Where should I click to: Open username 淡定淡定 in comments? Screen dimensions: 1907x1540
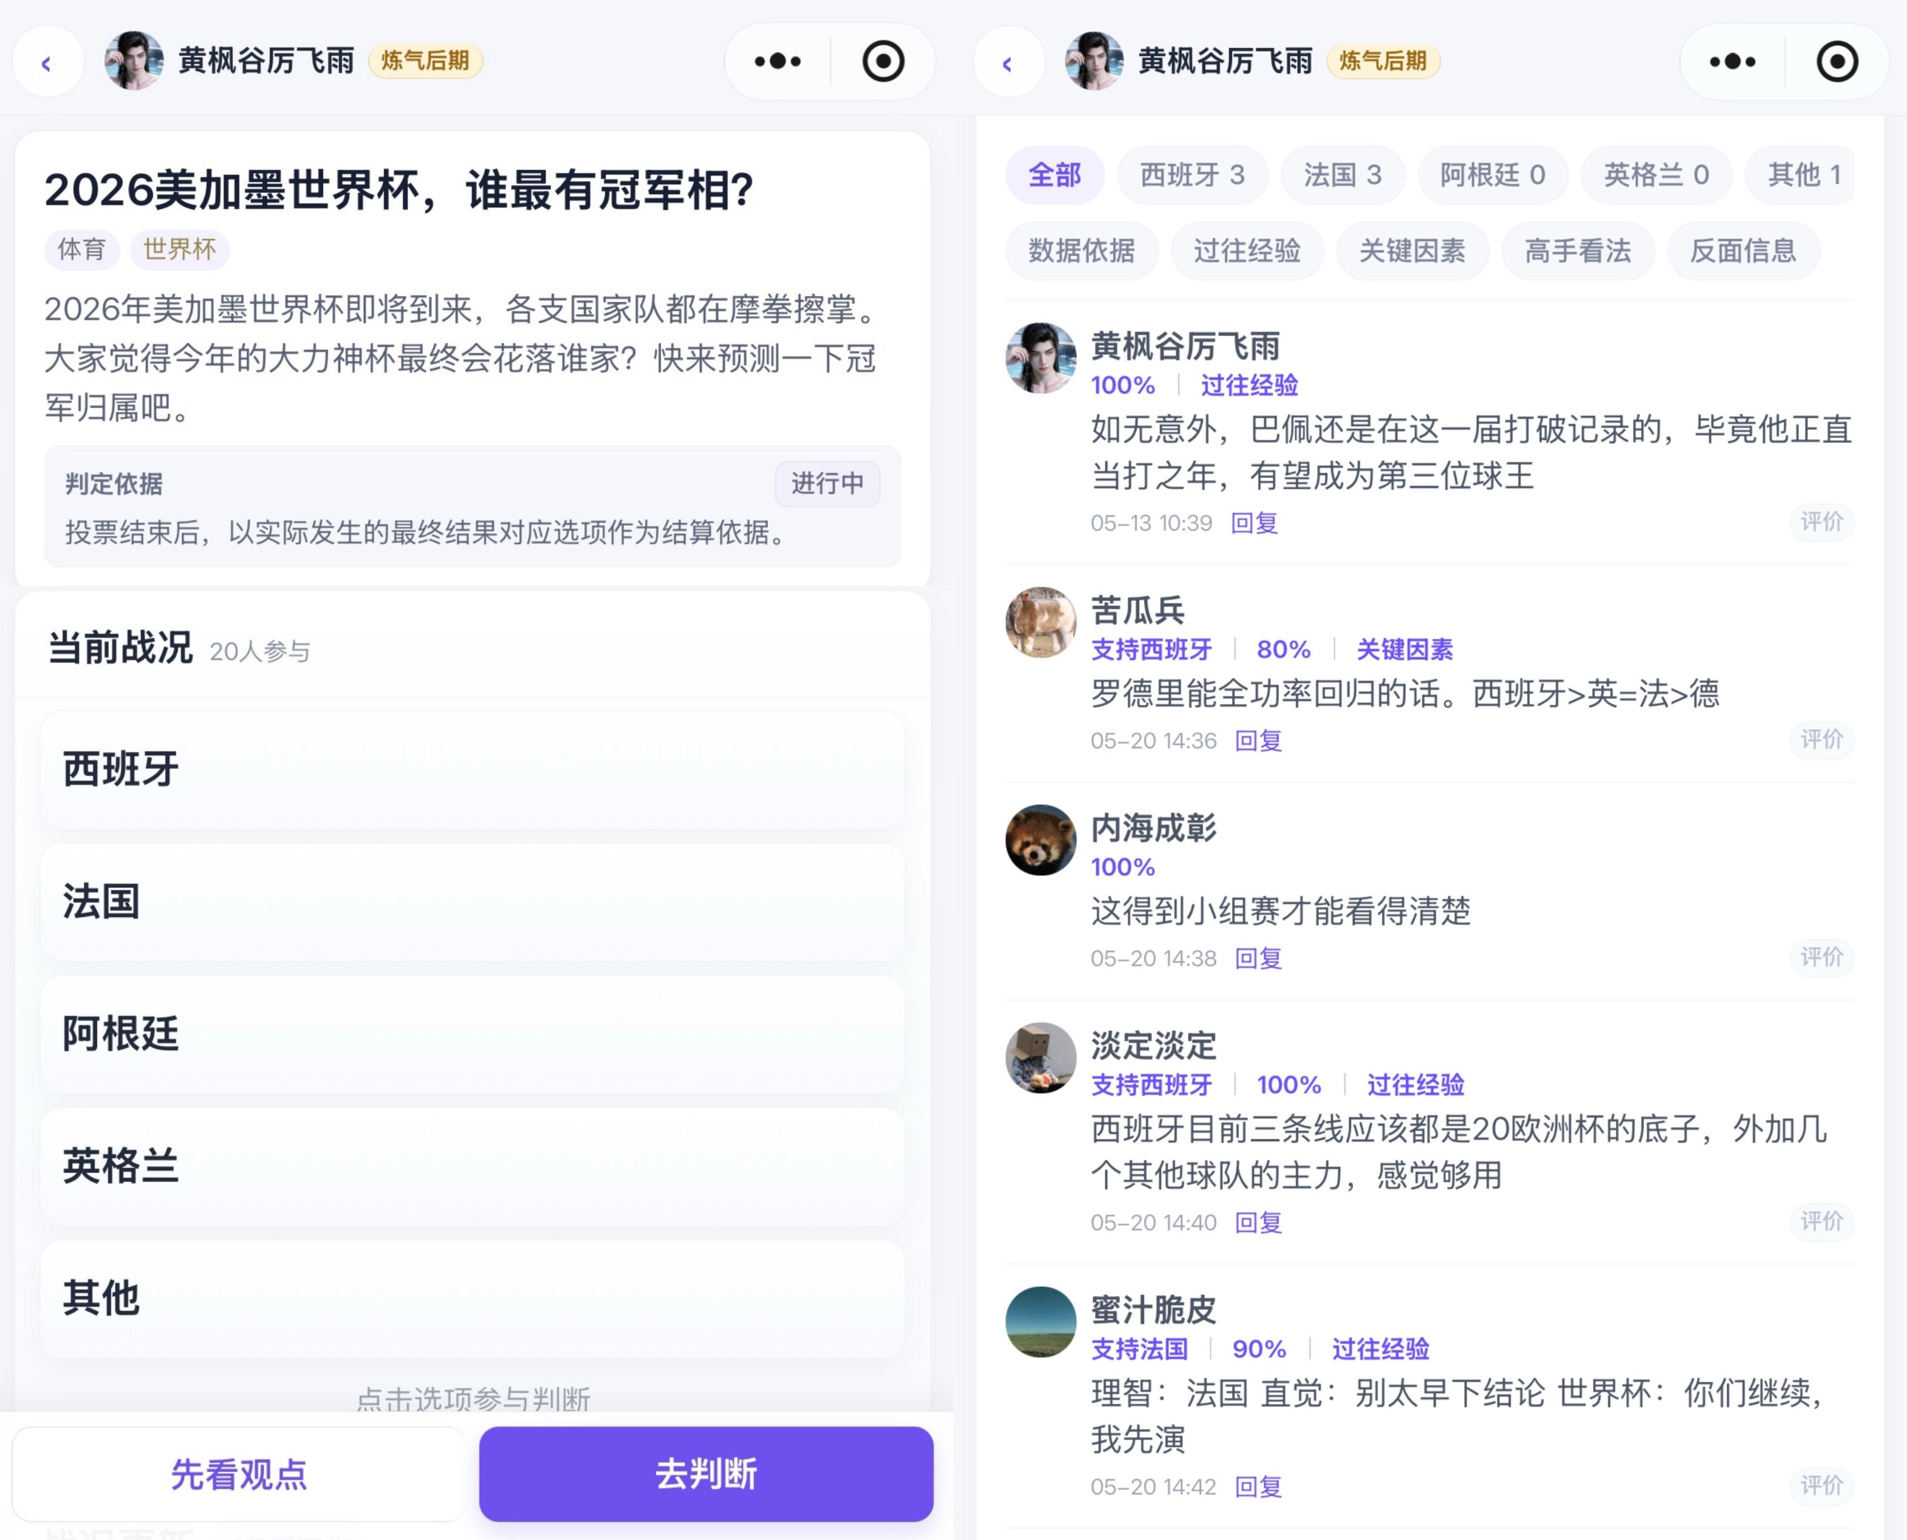point(1154,1046)
